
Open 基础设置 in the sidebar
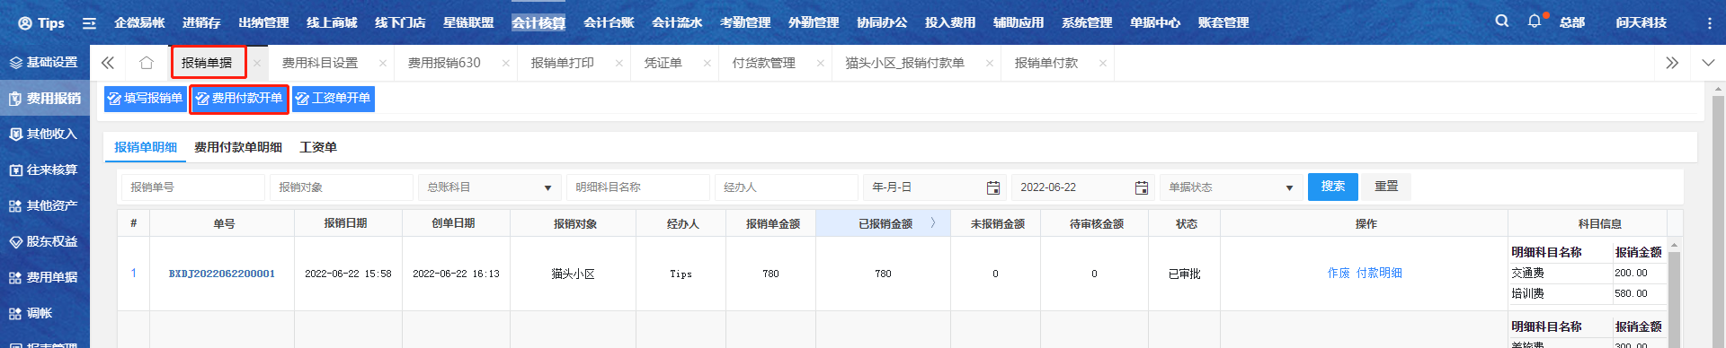coord(45,62)
